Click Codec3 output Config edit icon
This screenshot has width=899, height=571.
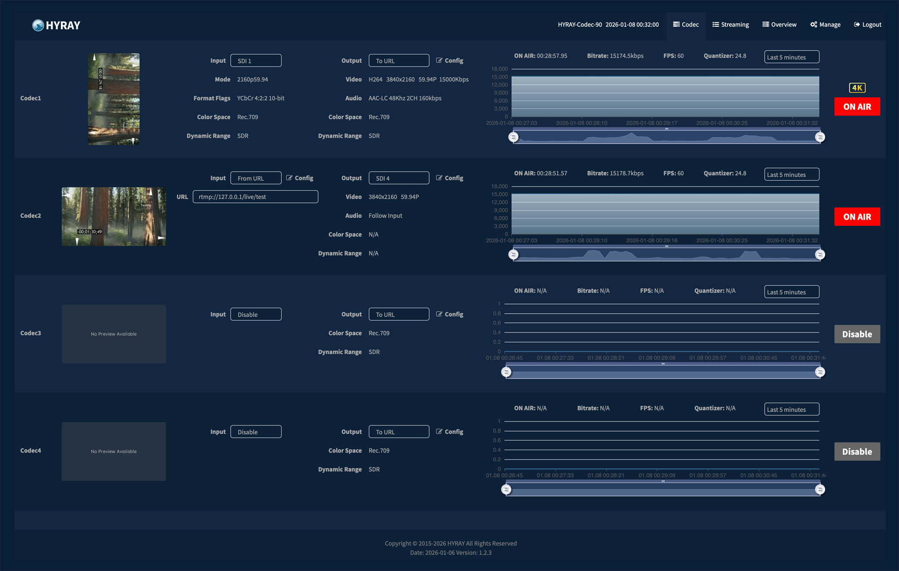(439, 314)
